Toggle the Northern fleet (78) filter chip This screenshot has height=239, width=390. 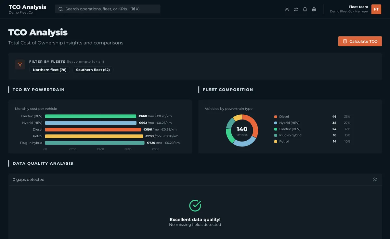pyautogui.click(x=50, y=70)
